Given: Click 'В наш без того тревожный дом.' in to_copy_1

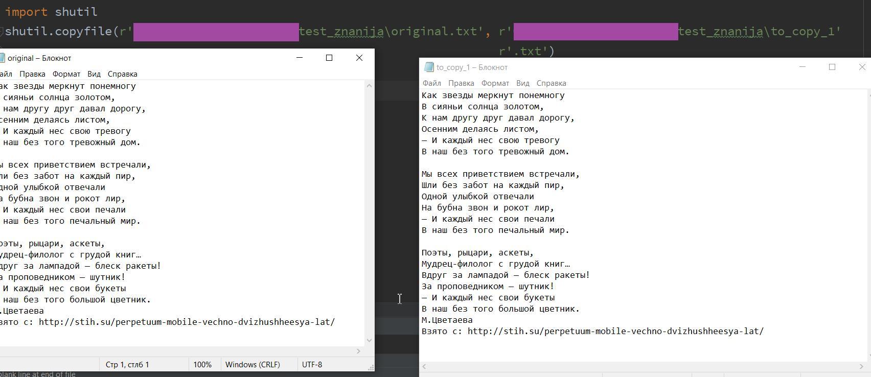Looking at the screenshot, I should [495, 152].
